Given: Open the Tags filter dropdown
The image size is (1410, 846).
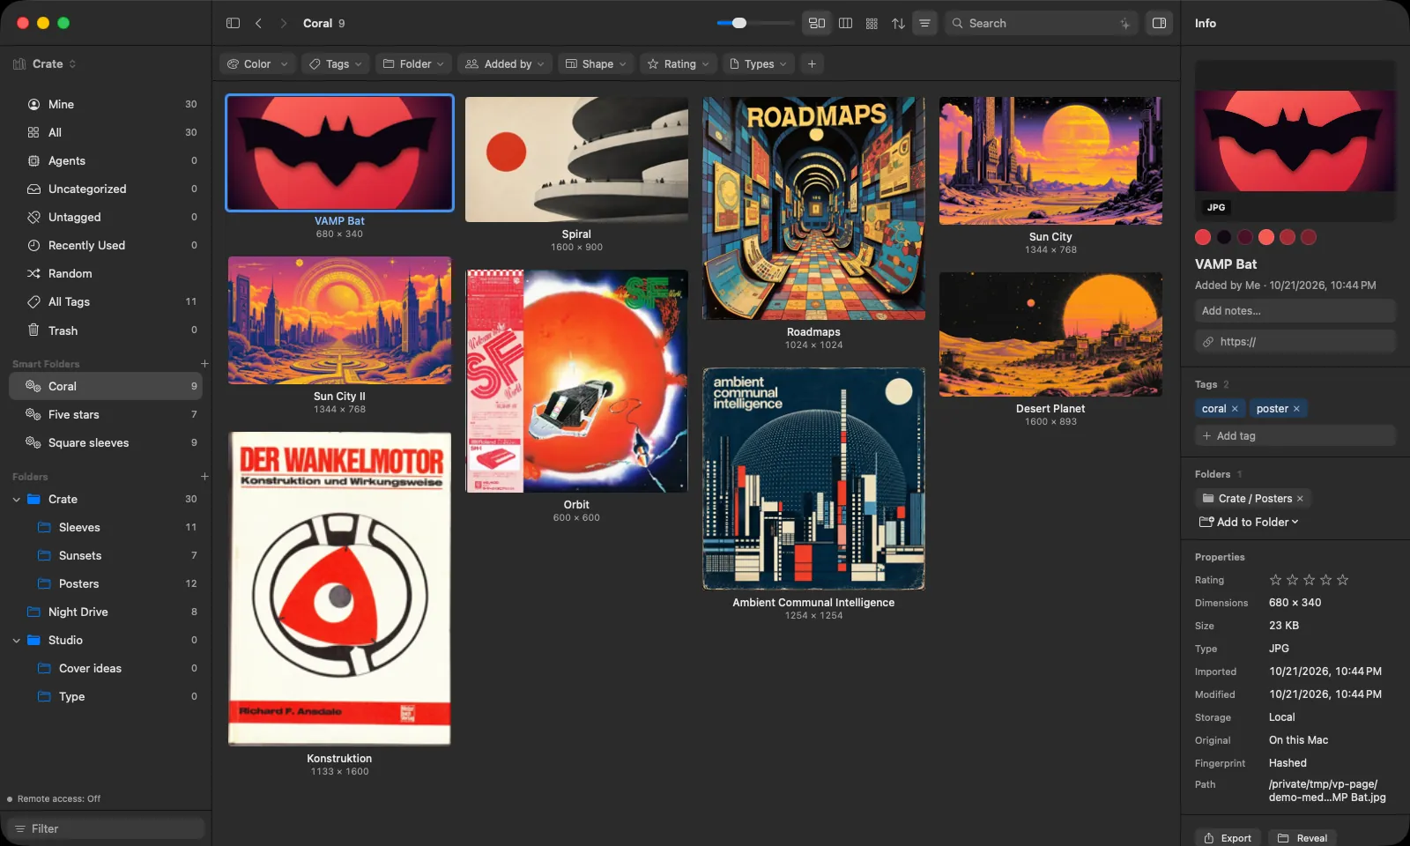Looking at the screenshot, I should (336, 63).
